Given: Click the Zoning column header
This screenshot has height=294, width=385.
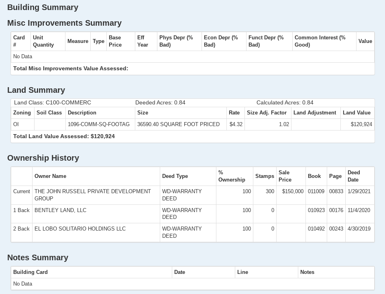Looking at the screenshot, I should [22, 113].
